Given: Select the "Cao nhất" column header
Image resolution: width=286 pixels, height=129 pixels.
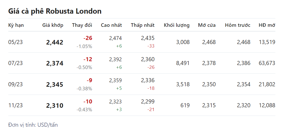Looking at the screenshot, I should pos(111,25).
